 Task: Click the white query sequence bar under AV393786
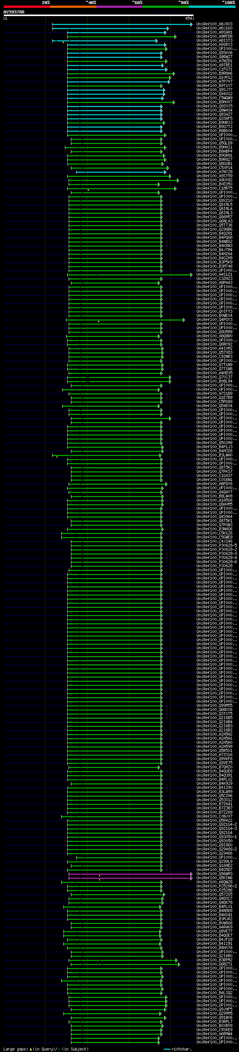(x=99, y=15)
